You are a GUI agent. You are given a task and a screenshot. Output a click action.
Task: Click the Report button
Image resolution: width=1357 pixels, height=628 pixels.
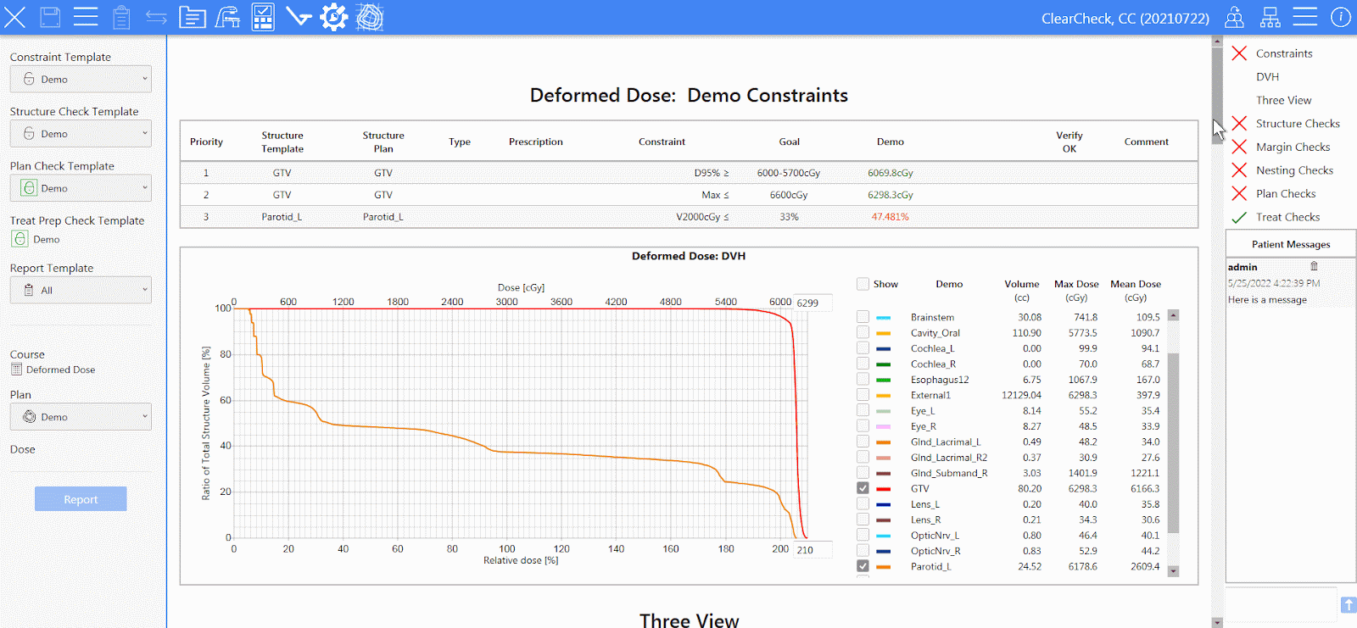pyautogui.click(x=81, y=499)
